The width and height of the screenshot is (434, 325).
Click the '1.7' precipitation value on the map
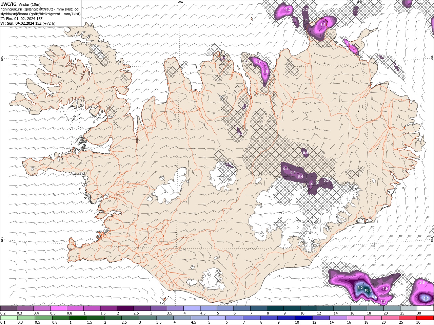[x=383, y=301]
